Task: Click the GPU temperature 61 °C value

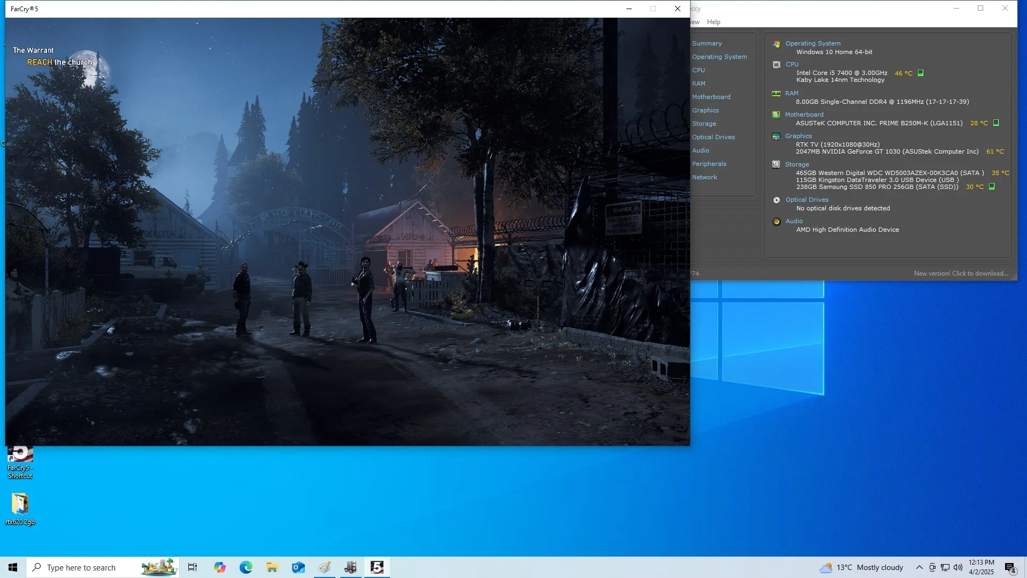Action: click(x=995, y=151)
